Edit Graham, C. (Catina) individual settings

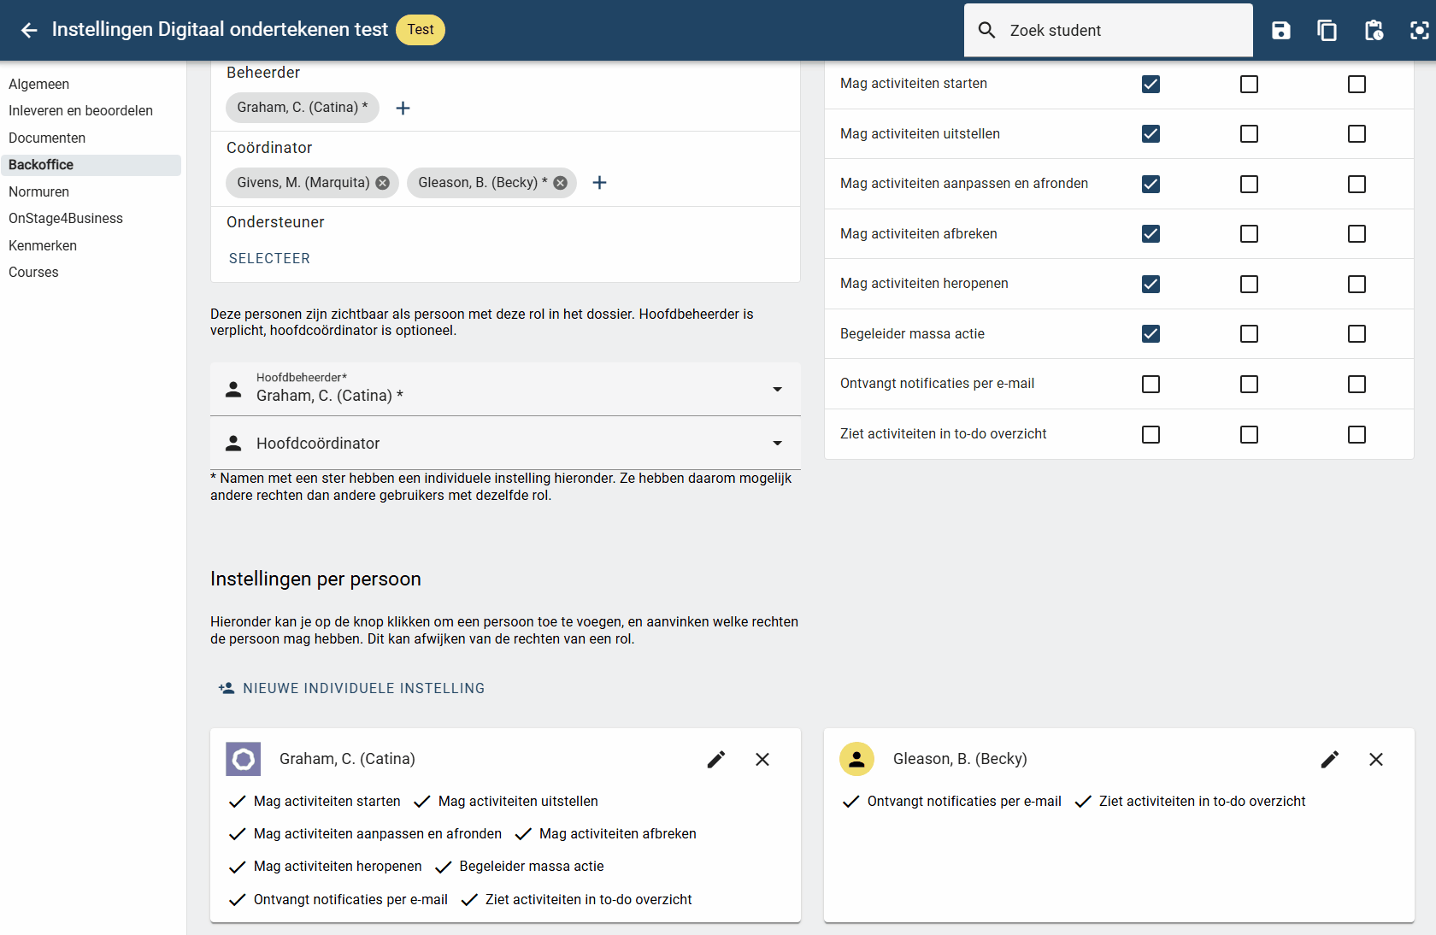tap(716, 759)
